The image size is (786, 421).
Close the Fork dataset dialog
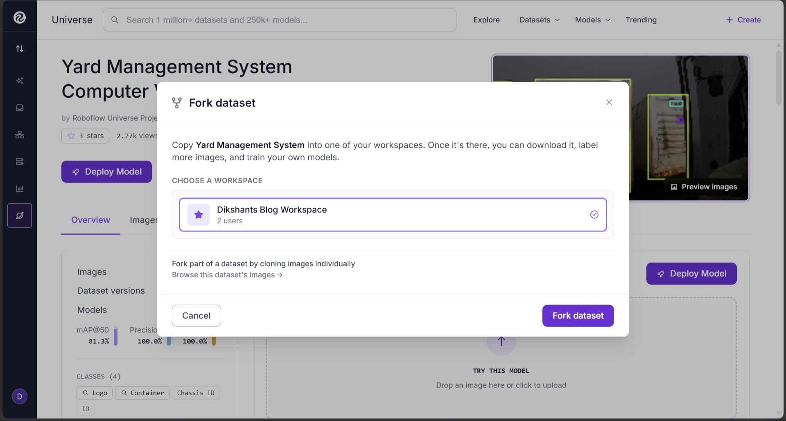(x=609, y=102)
